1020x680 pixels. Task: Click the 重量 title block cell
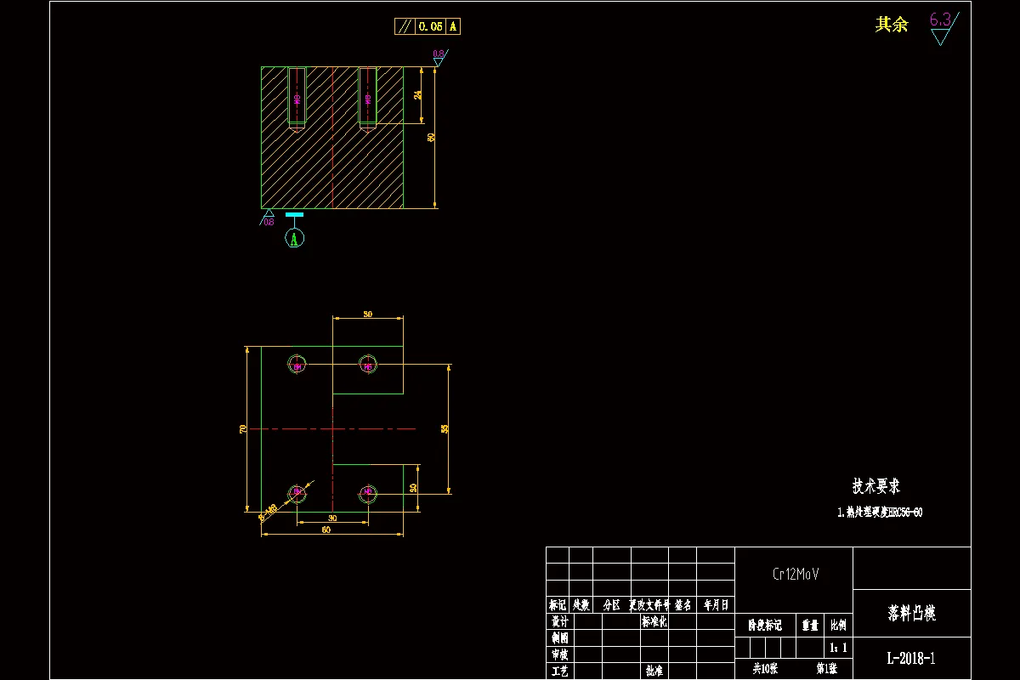coord(810,625)
